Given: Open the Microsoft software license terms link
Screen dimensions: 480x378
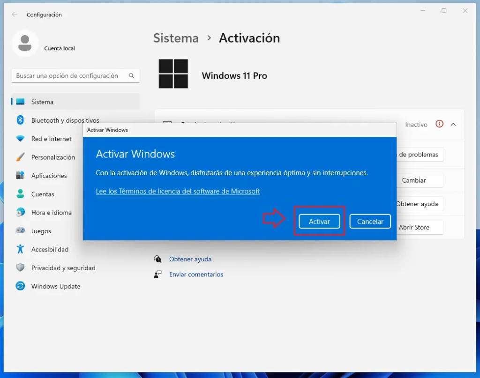Looking at the screenshot, I should click(178, 191).
